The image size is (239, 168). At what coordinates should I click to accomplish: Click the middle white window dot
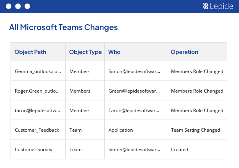(x=18, y=6)
